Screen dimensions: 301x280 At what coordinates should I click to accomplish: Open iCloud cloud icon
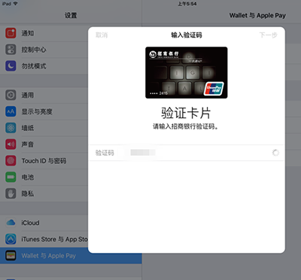[11, 223]
